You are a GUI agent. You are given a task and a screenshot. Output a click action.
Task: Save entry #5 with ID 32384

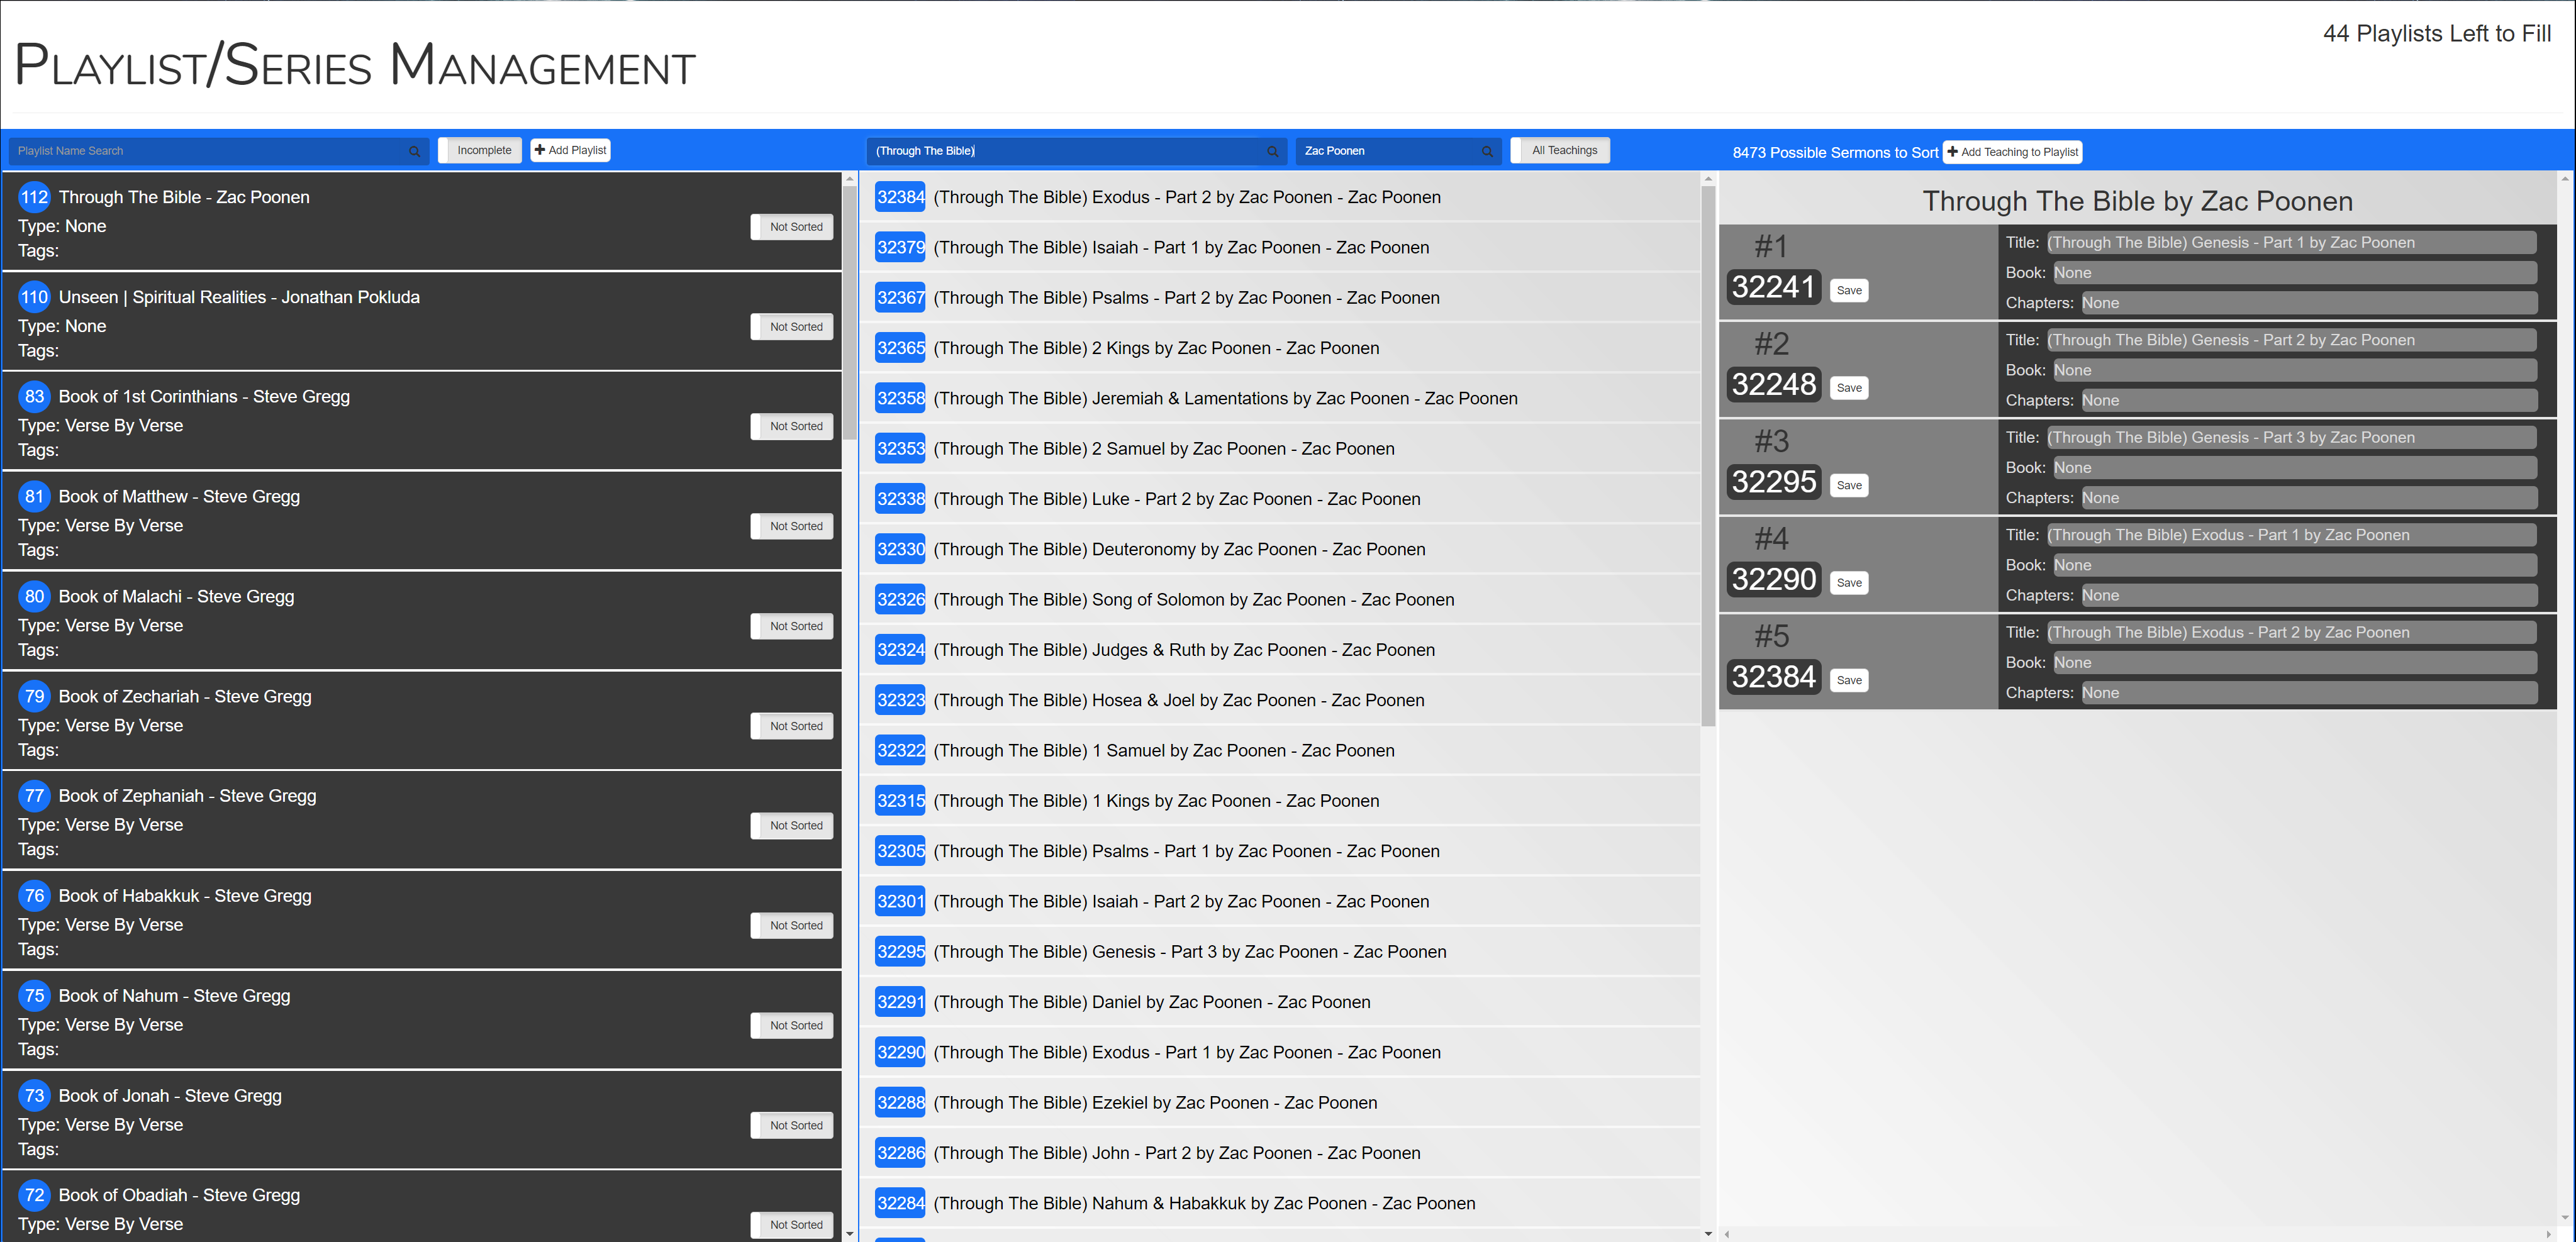pyautogui.click(x=1849, y=681)
